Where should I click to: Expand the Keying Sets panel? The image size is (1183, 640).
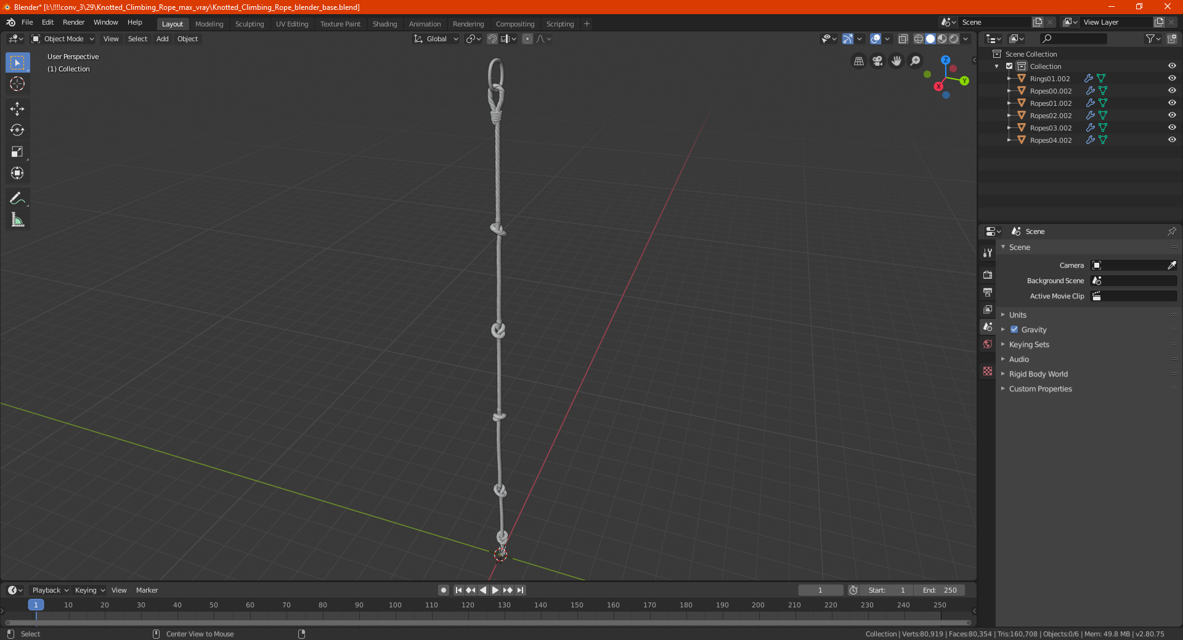click(1029, 345)
